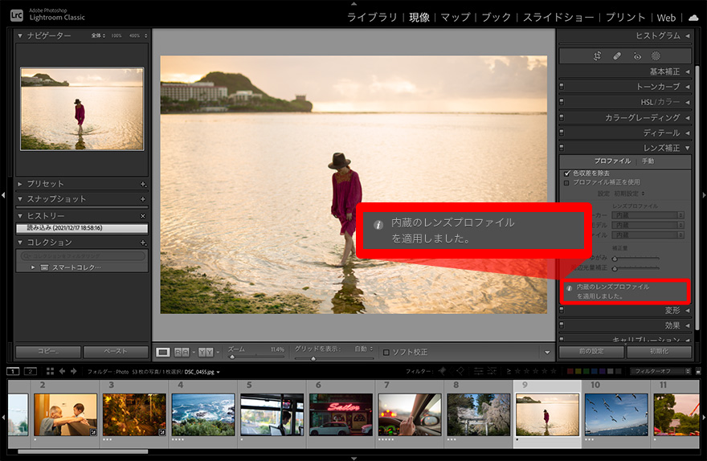This screenshot has height=461, width=707.
Task: Enable the プロファイル補正を使用 checkbox
Action: (566, 182)
